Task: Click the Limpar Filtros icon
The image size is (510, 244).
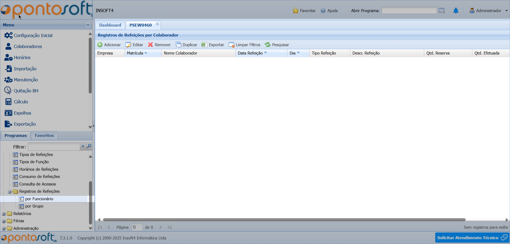Action: tap(231, 45)
